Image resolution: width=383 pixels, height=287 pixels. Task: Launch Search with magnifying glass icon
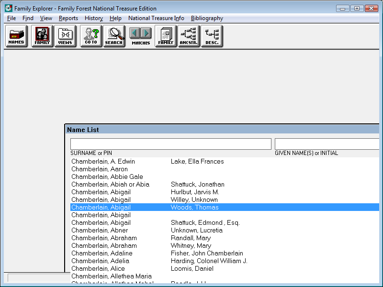click(114, 36)
